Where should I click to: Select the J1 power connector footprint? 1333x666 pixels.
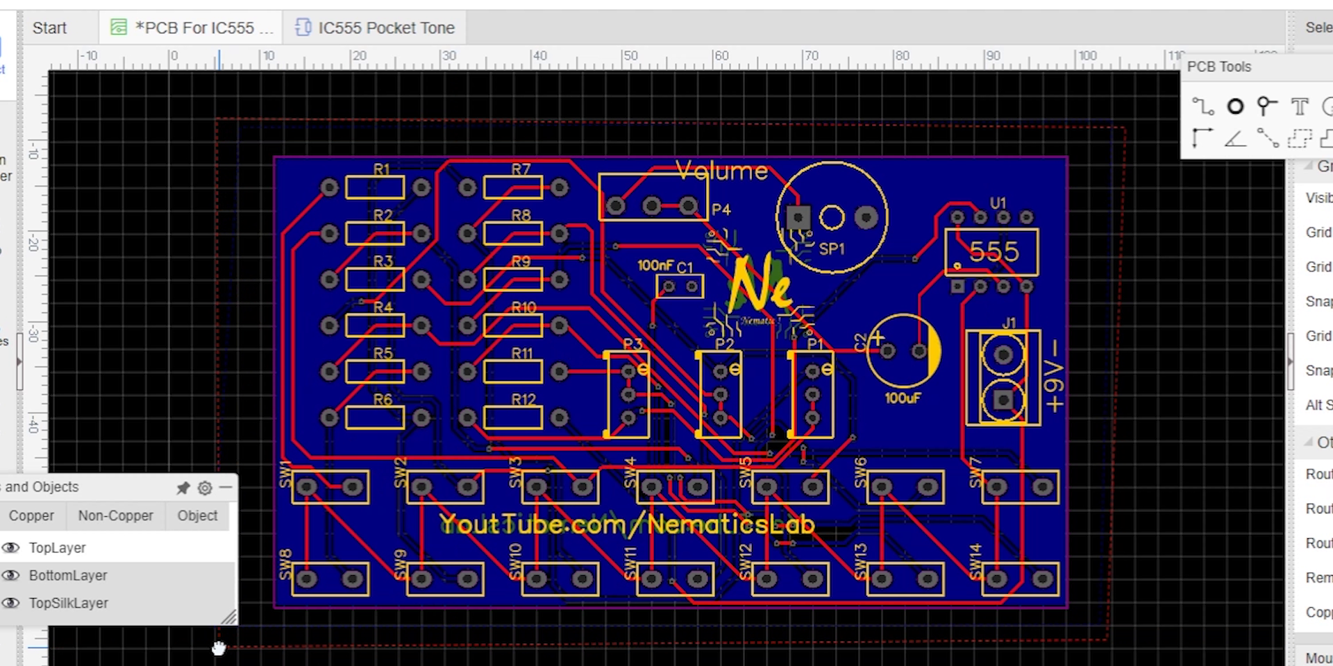tap(1003, 377)
